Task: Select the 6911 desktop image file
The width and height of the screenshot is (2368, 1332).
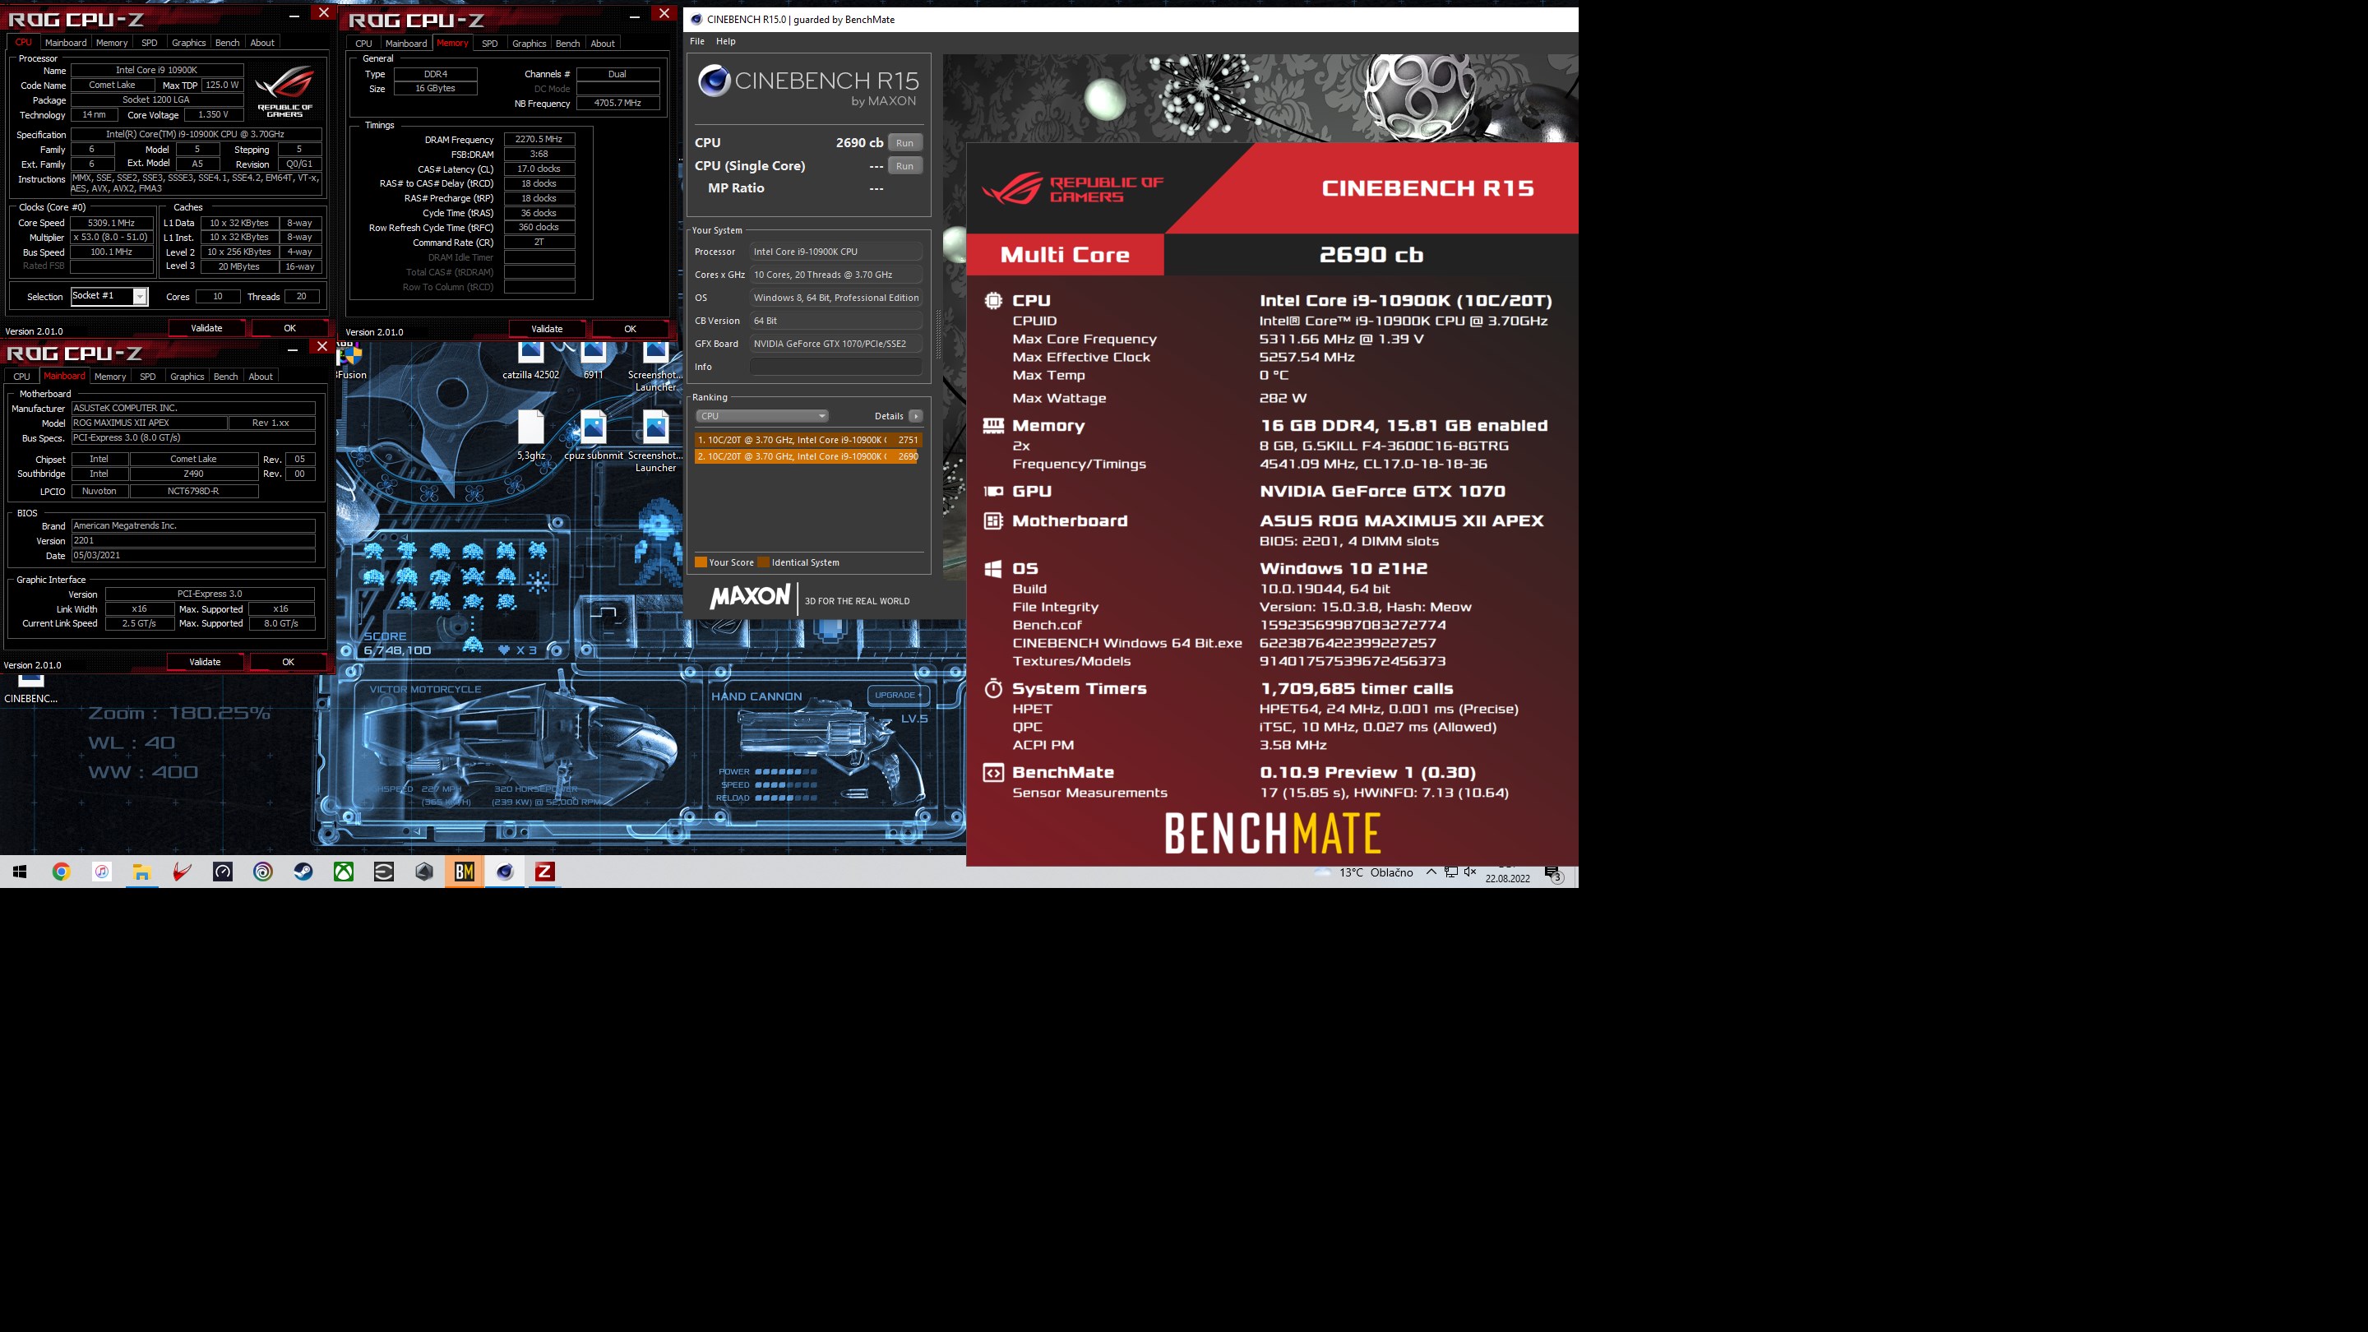Action: pyautogui.click(x=593, y=360)
